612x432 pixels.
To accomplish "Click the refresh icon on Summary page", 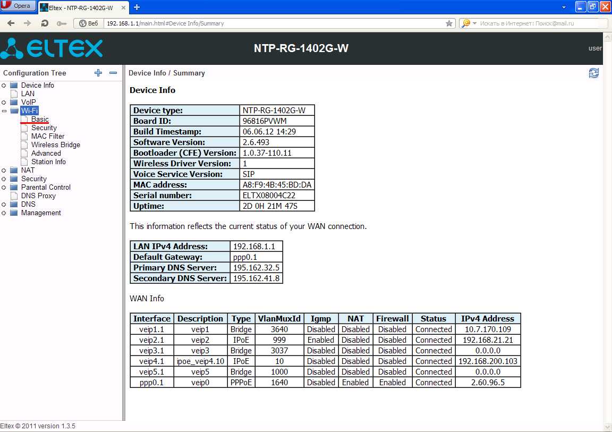I will (593, 73).
